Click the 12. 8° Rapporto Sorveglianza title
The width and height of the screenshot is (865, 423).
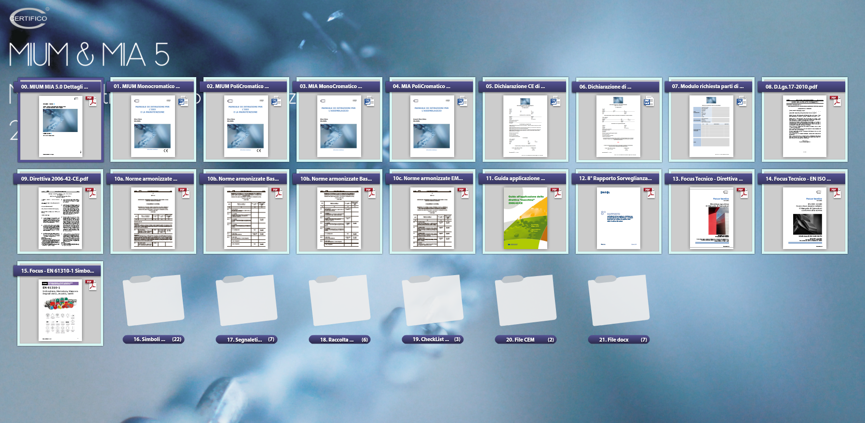(x=615, y=178)
